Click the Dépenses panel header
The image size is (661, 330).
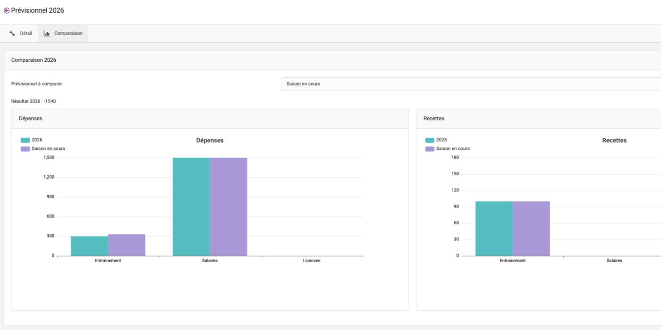pyautogui.click(x=210, y=119)
